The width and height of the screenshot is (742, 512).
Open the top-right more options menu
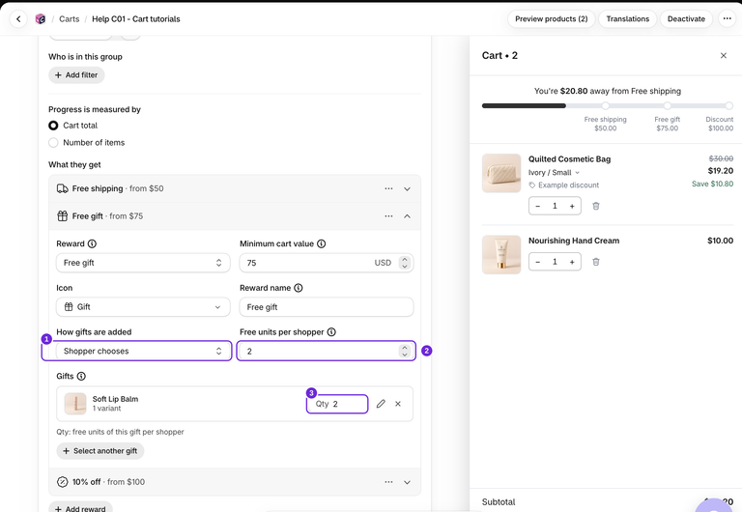pos(727,19)
